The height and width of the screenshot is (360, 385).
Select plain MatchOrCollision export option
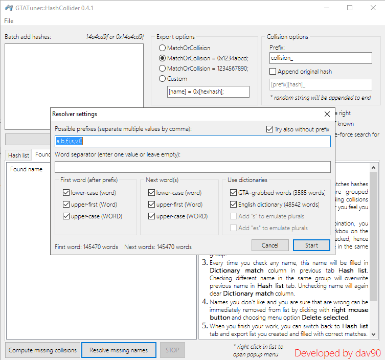[x=163, y=48]
